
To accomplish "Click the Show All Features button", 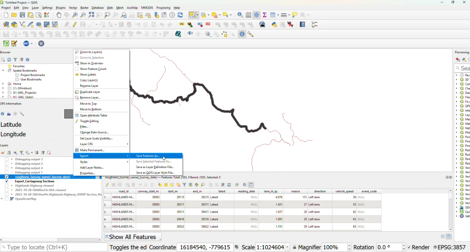I will click(132, 237).
